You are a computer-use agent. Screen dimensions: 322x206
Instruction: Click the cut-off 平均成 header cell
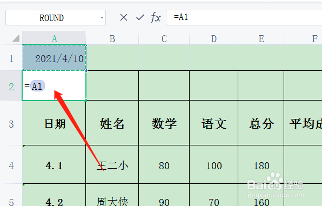303,123
